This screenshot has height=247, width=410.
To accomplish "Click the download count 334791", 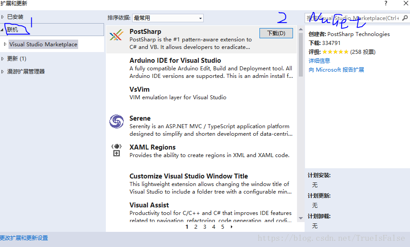I will (x=331, y=43).
